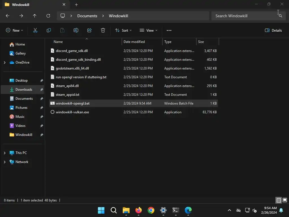Viewport: 289px width, 217px height.
Task: Show hidden system tray icons
Action: click(x=229, y=210)
